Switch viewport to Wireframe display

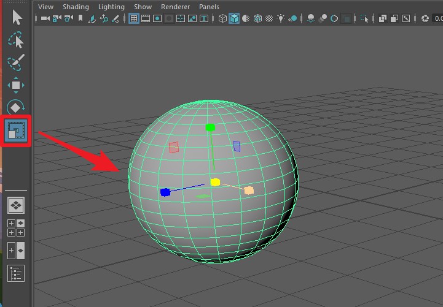(x=222, y=18)
